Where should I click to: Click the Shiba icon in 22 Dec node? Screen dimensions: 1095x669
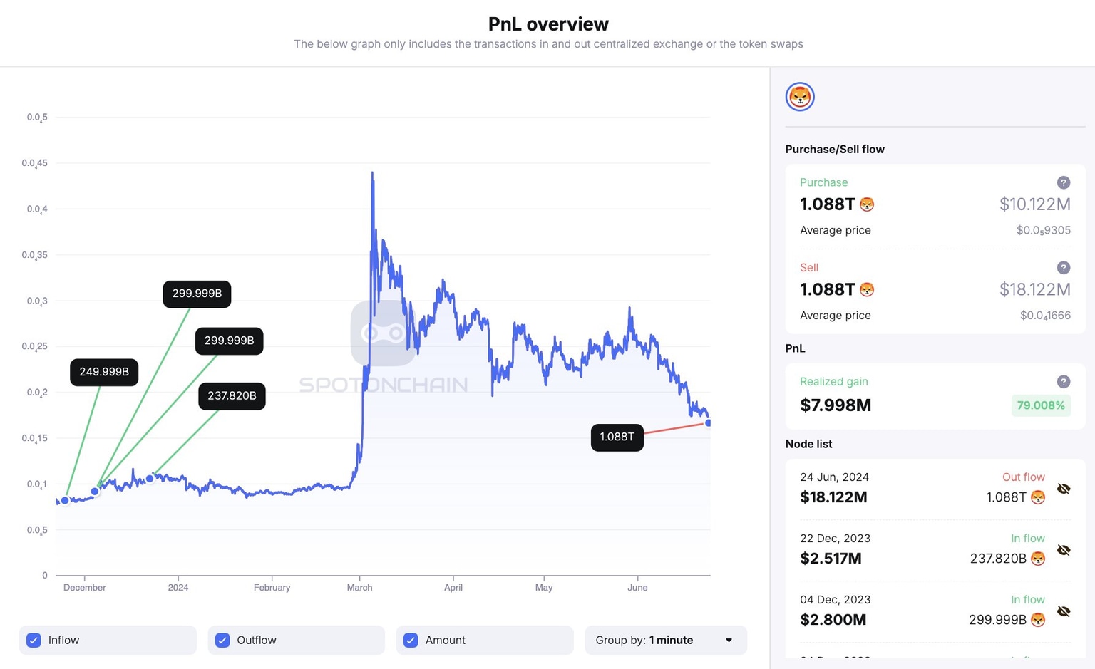(x=1038, y=559)
